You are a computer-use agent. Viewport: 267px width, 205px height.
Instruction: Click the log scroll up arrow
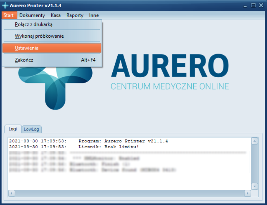[x=254, y=141]
